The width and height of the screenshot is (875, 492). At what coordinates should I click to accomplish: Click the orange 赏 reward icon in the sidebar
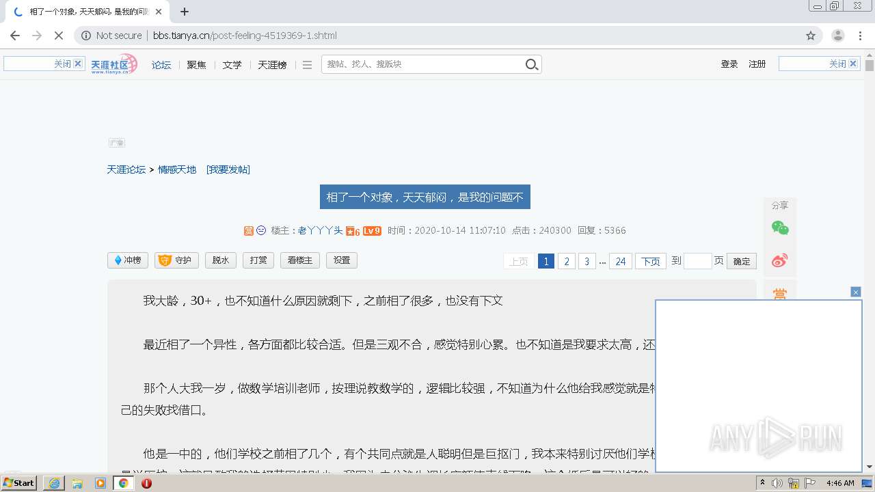pos(780,294)
